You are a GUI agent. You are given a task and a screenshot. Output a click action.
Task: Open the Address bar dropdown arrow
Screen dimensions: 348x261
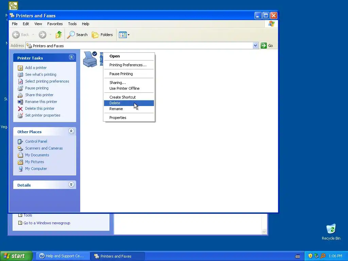[255, 46]
